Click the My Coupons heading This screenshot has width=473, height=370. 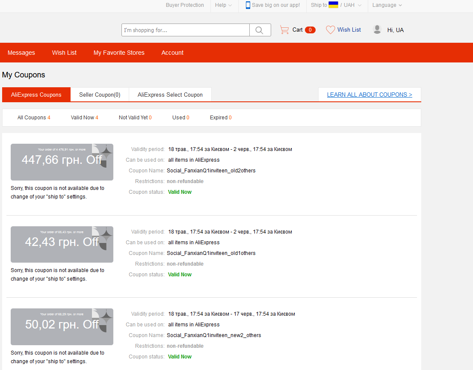tap(24, 75)
